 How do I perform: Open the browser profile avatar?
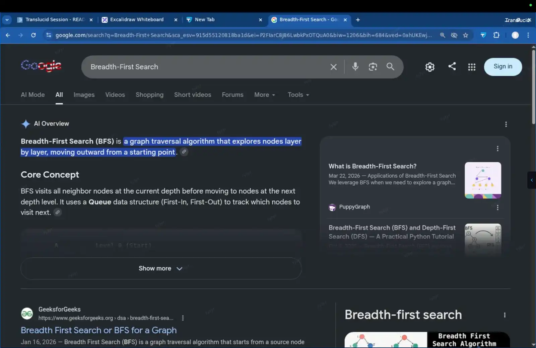(515, 35)
